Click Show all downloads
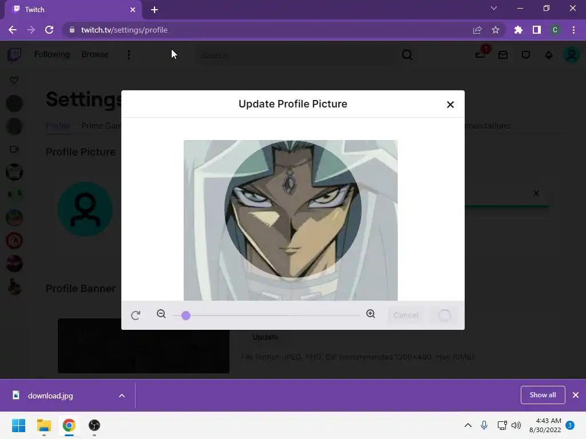The width and height of the screenshot is (586, 439). [543, 395]
